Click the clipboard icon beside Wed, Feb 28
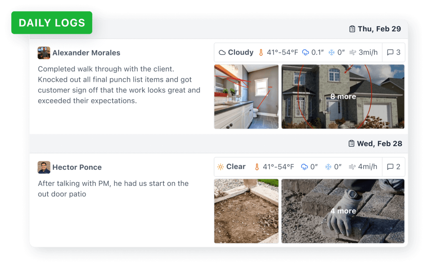 point(352,143)
